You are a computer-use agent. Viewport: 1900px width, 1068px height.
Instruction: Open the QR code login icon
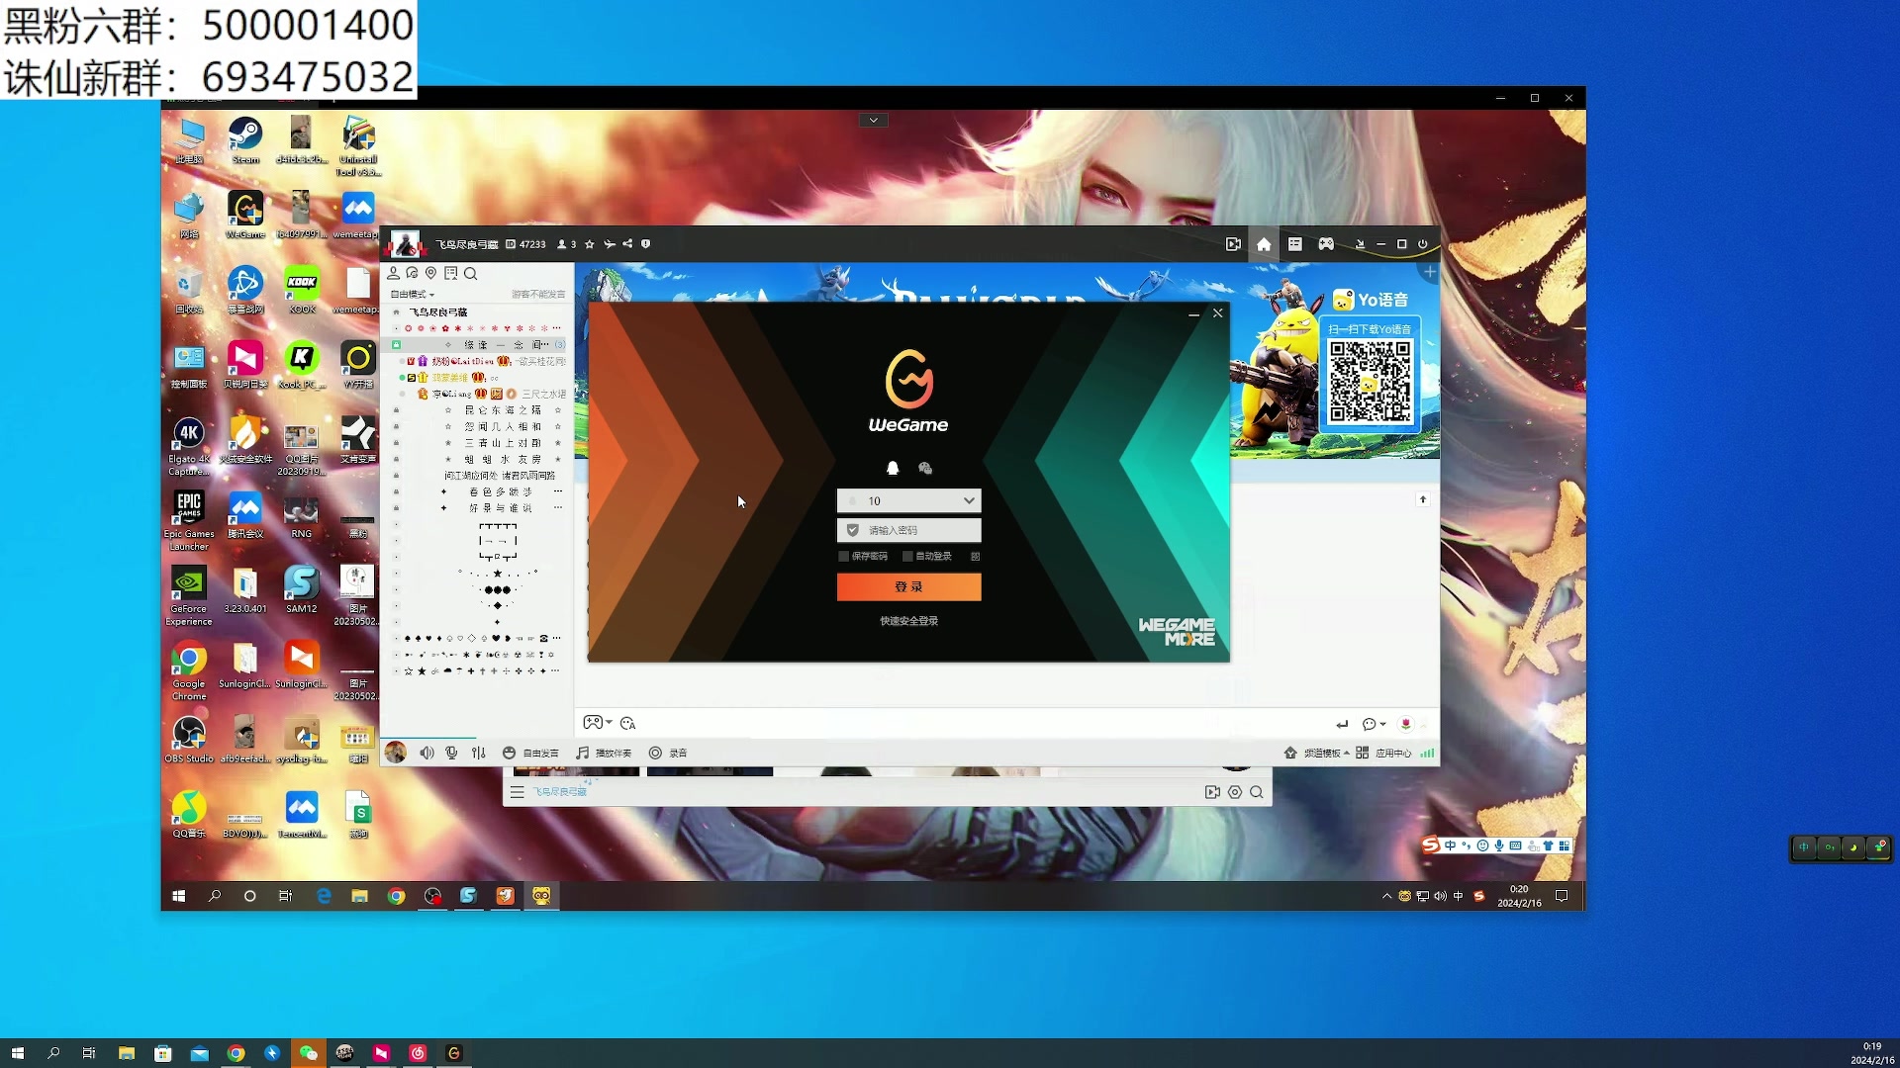pyautogui.click(x=975, y=557)
